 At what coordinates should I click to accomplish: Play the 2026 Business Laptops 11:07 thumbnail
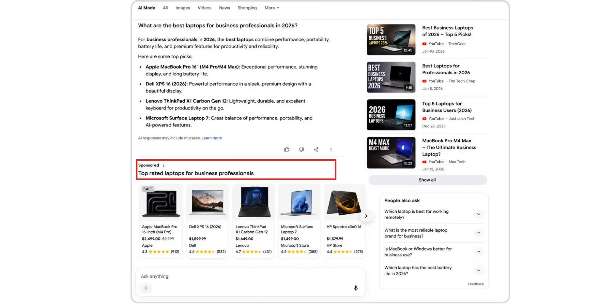point(391,115)
